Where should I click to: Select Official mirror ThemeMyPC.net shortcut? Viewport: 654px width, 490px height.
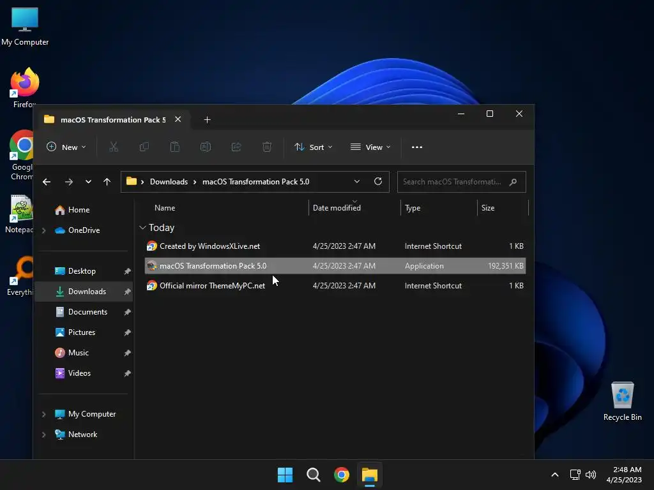(335, 286)
